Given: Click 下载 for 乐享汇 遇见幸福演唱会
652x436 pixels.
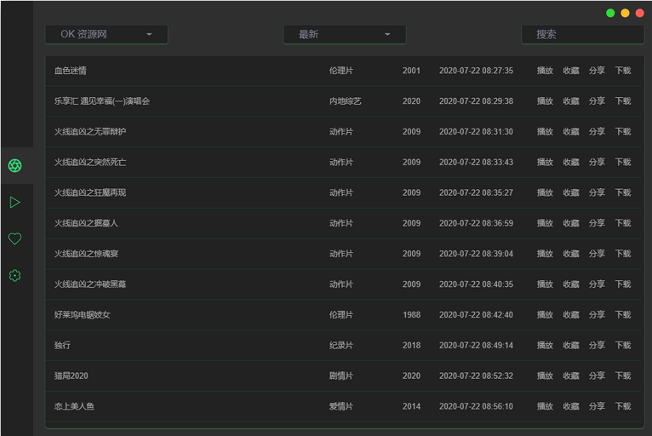Looking at the screenshot, I should [x=623, y=101].
